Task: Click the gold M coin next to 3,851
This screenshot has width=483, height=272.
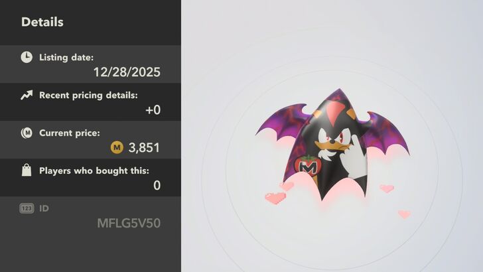Action: (117, 147)
